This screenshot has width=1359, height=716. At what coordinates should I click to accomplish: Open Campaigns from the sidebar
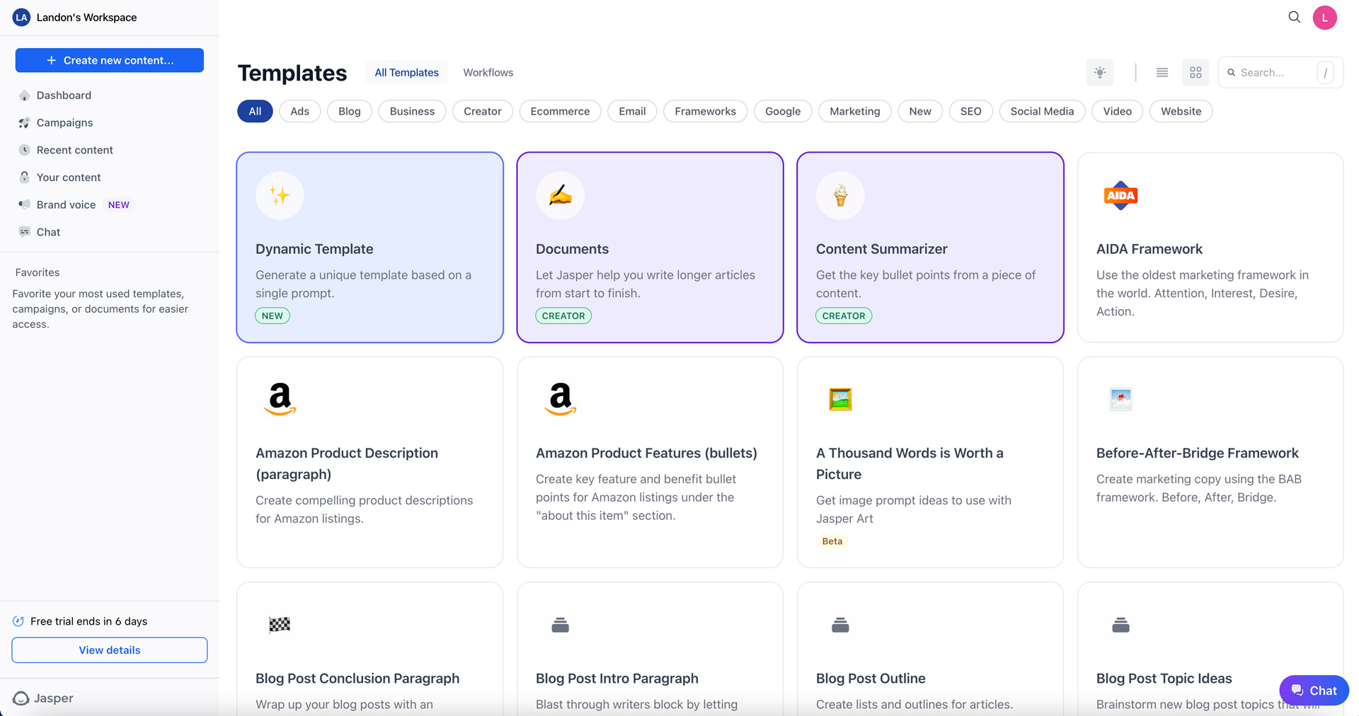tap(64, 122)
